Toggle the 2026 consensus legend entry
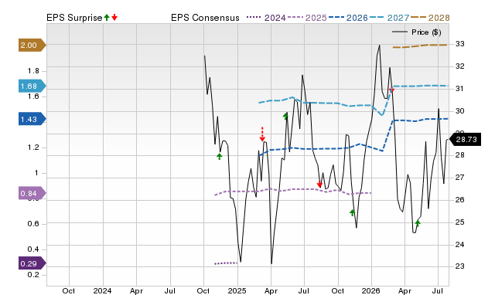 348,18
